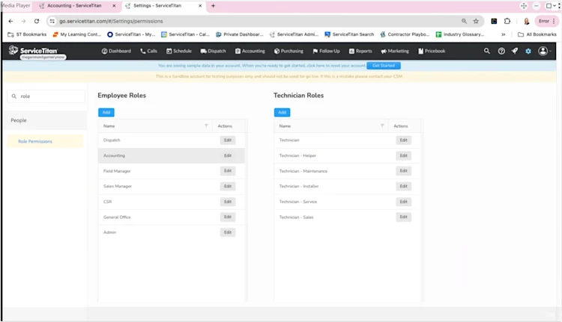This screenshot has height=322, width=562.
Task: Open the Industry Glossary bookmark
Action: click(460, 34)
